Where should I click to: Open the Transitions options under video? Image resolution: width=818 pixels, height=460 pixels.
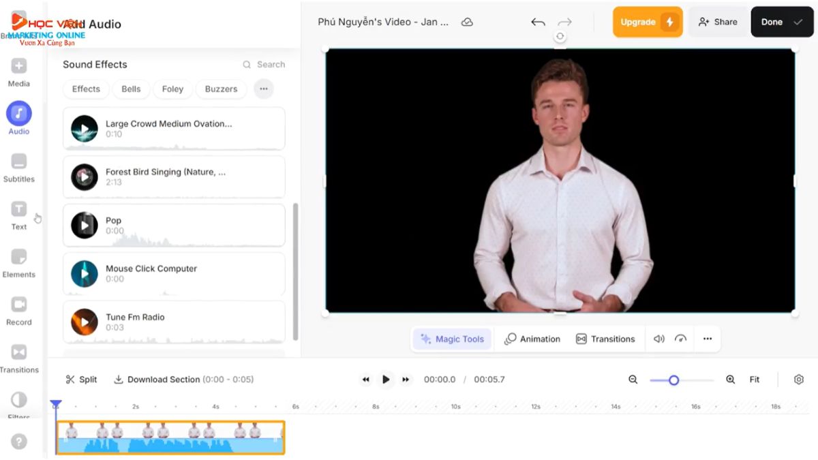coord(605,339)
